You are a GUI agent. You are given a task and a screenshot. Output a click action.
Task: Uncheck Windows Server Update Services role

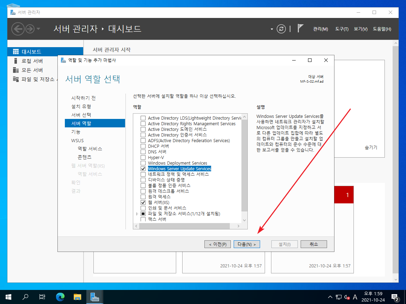[143, 169]
